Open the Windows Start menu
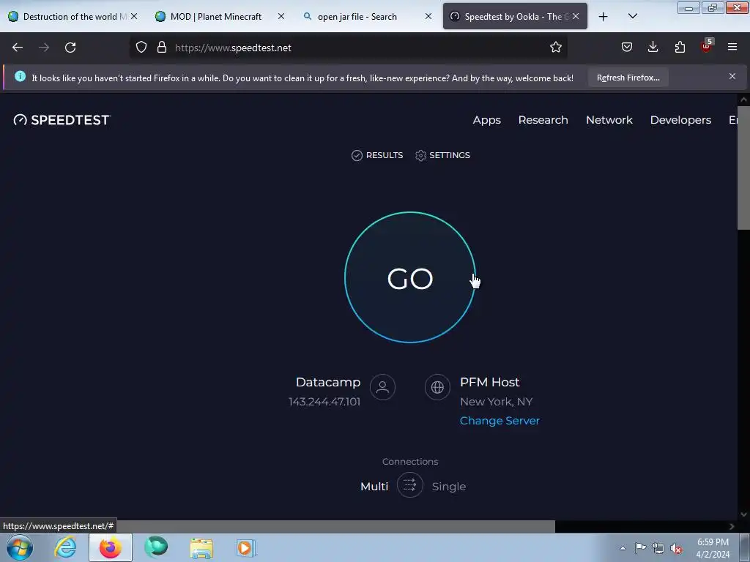Image resolution: width=750 pixels, height=562 pixels. tap(20, 547)
